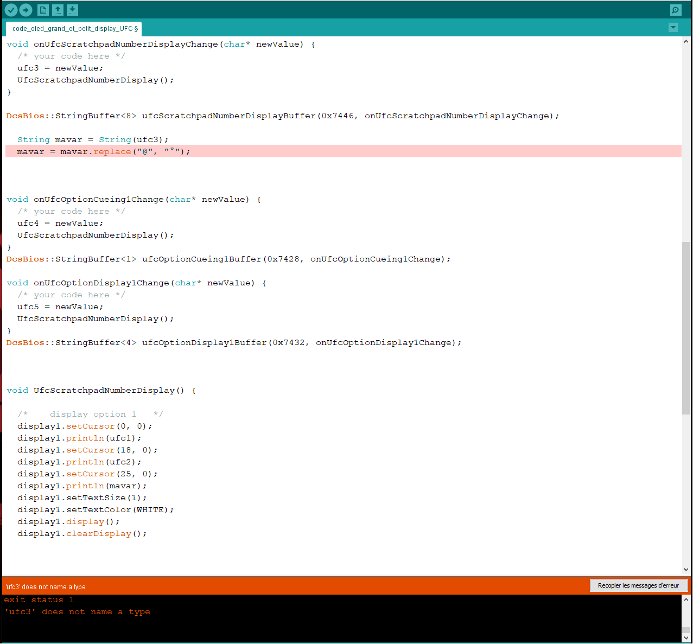
Task: Click the 'ufc4 = newValue;' line
Action: (x=60, y=224)
